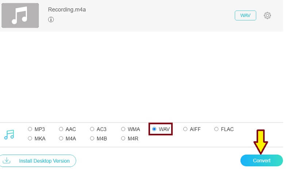The height and width of the screenshot is (171, 292).
Task: Pick M4B as output format
Action: [x=92, y=139]
